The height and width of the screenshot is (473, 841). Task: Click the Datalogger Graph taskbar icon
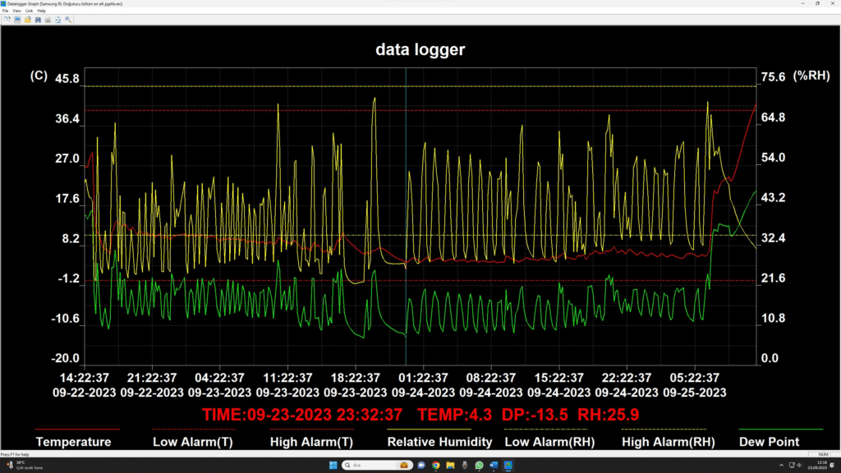click(x=508, y=465)
